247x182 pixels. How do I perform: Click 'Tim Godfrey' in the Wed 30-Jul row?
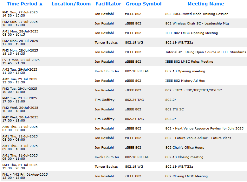104,119
